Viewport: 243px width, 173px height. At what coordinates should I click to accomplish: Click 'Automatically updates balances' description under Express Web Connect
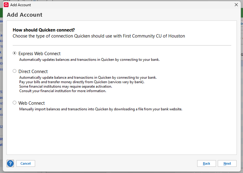90,60
